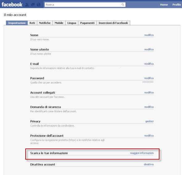Screen dimensions: 182x175
Task: Open Profilo in top bar
Action: click(x=176, y=5)
